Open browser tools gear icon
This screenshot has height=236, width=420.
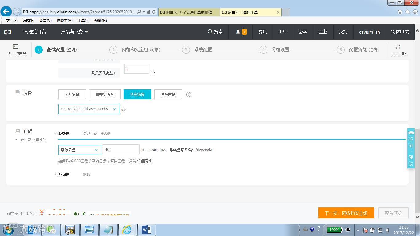(415, 12)
